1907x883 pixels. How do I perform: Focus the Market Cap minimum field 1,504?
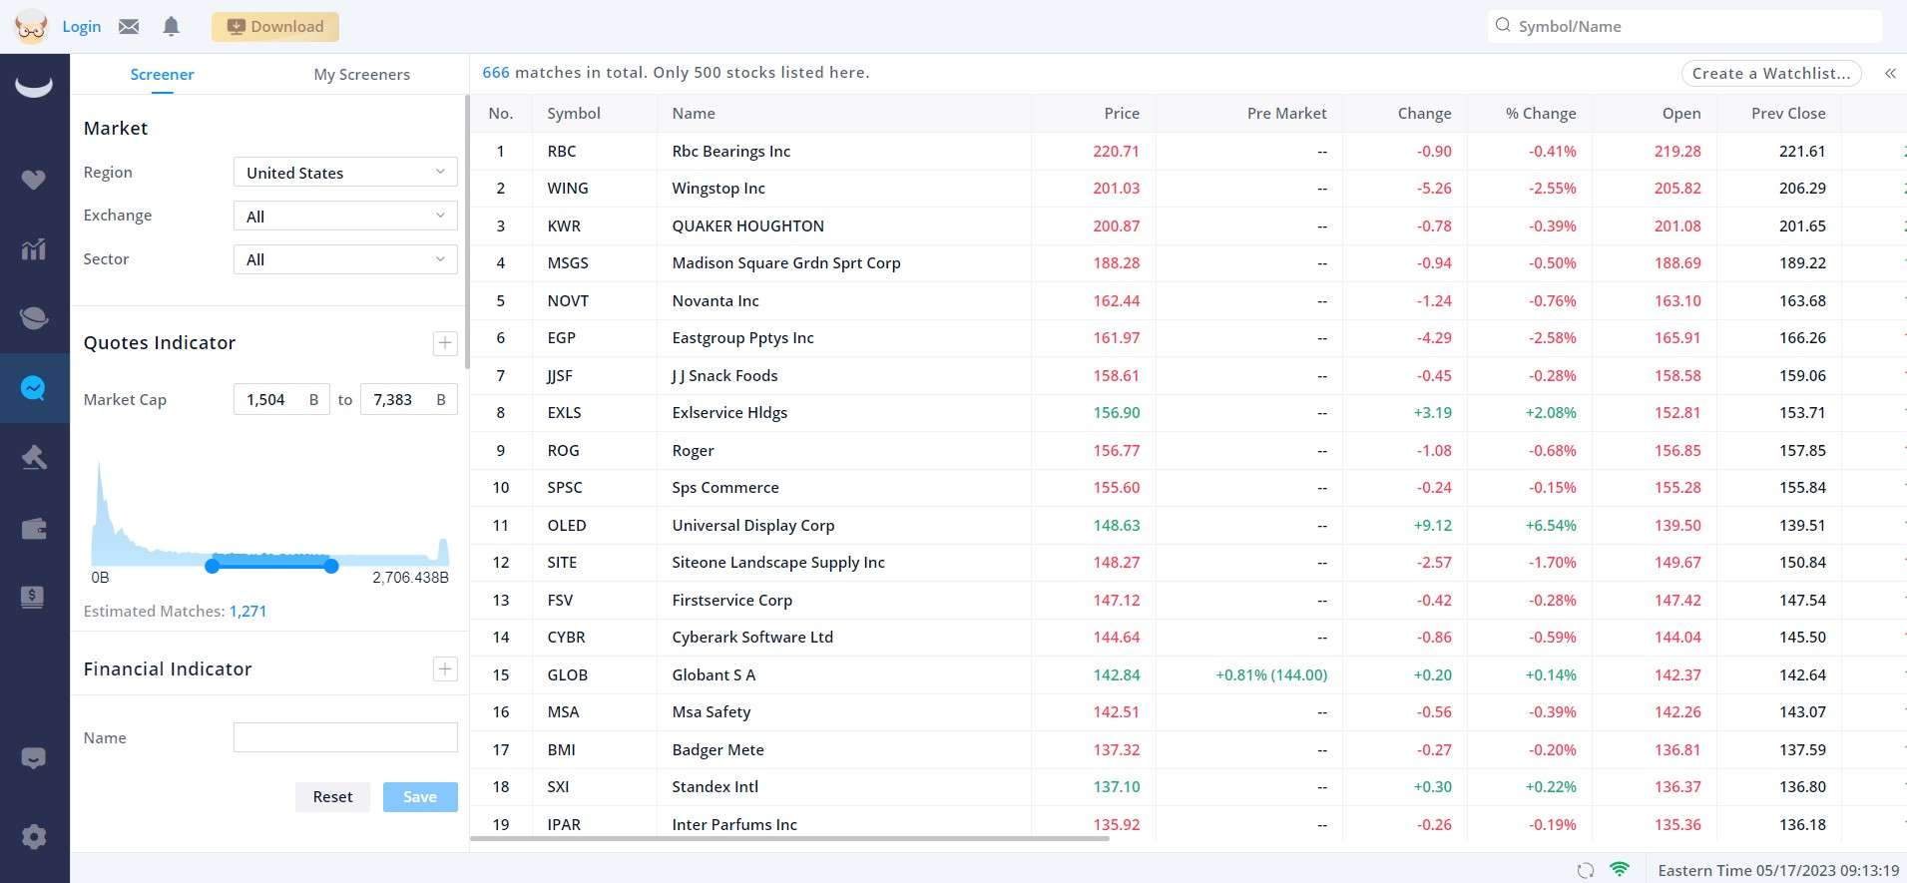[x=281, y=399]
